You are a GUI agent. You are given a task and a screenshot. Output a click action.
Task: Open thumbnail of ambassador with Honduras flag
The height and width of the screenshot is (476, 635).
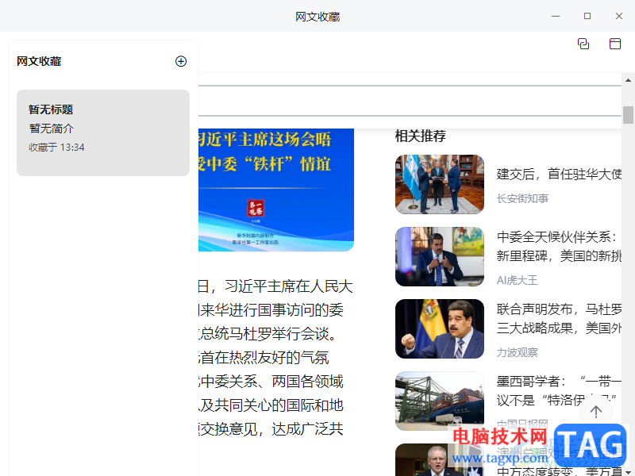coord(440,184)
